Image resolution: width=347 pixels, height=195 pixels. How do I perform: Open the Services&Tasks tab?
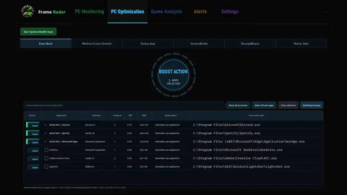pos(199,44)
